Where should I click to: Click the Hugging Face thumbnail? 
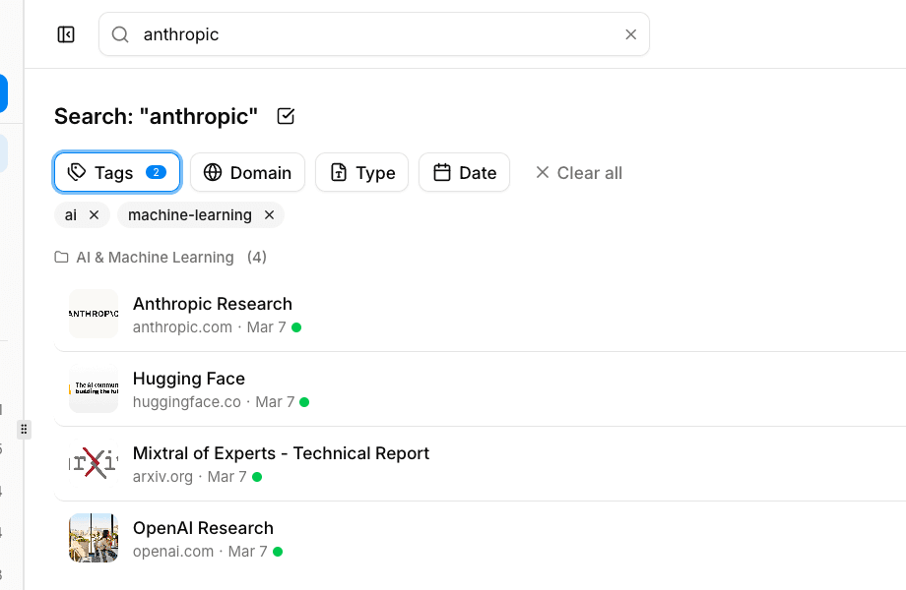(94, 388)
